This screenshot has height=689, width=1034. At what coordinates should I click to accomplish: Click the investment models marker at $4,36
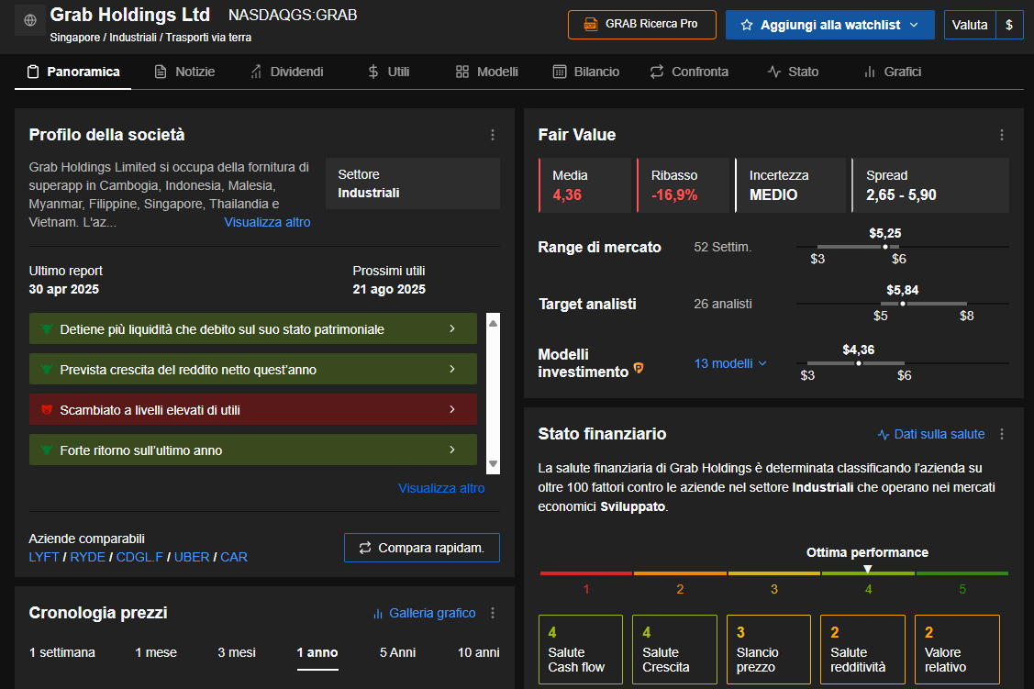click(859, 363)
